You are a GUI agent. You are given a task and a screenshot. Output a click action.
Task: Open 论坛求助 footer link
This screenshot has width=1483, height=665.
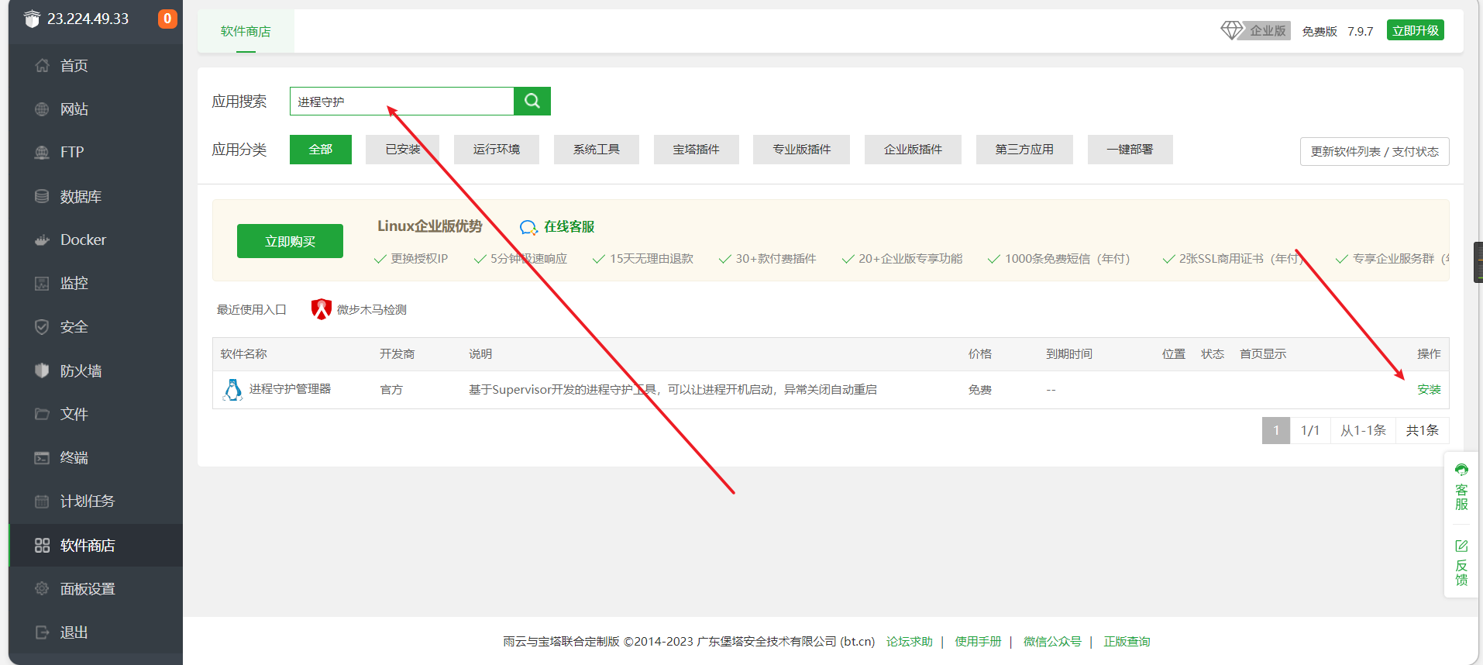pyautogui.click(x=910, y=642)
